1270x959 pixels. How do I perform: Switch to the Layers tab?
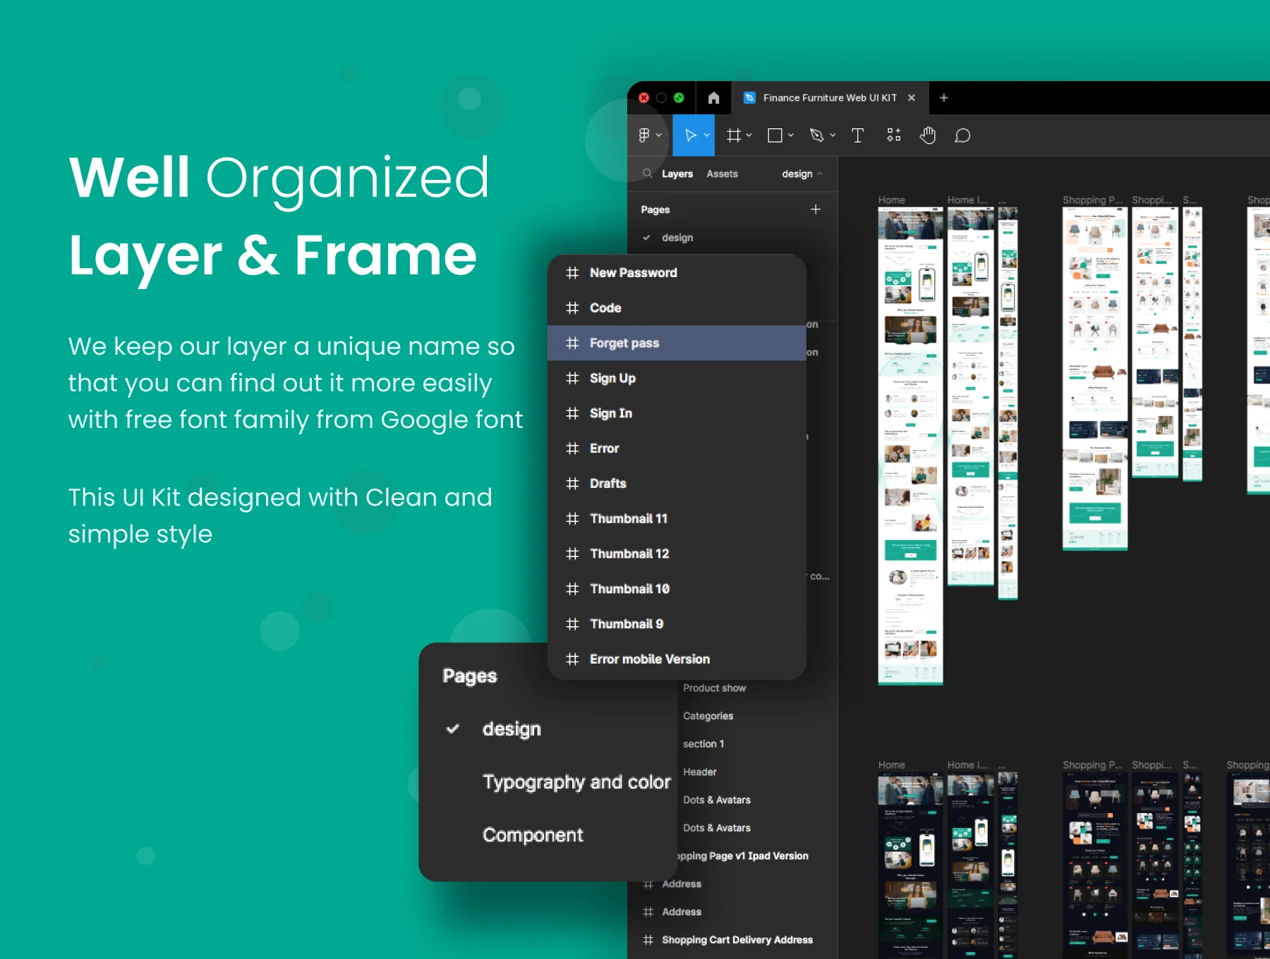click(x=677, y=173)
